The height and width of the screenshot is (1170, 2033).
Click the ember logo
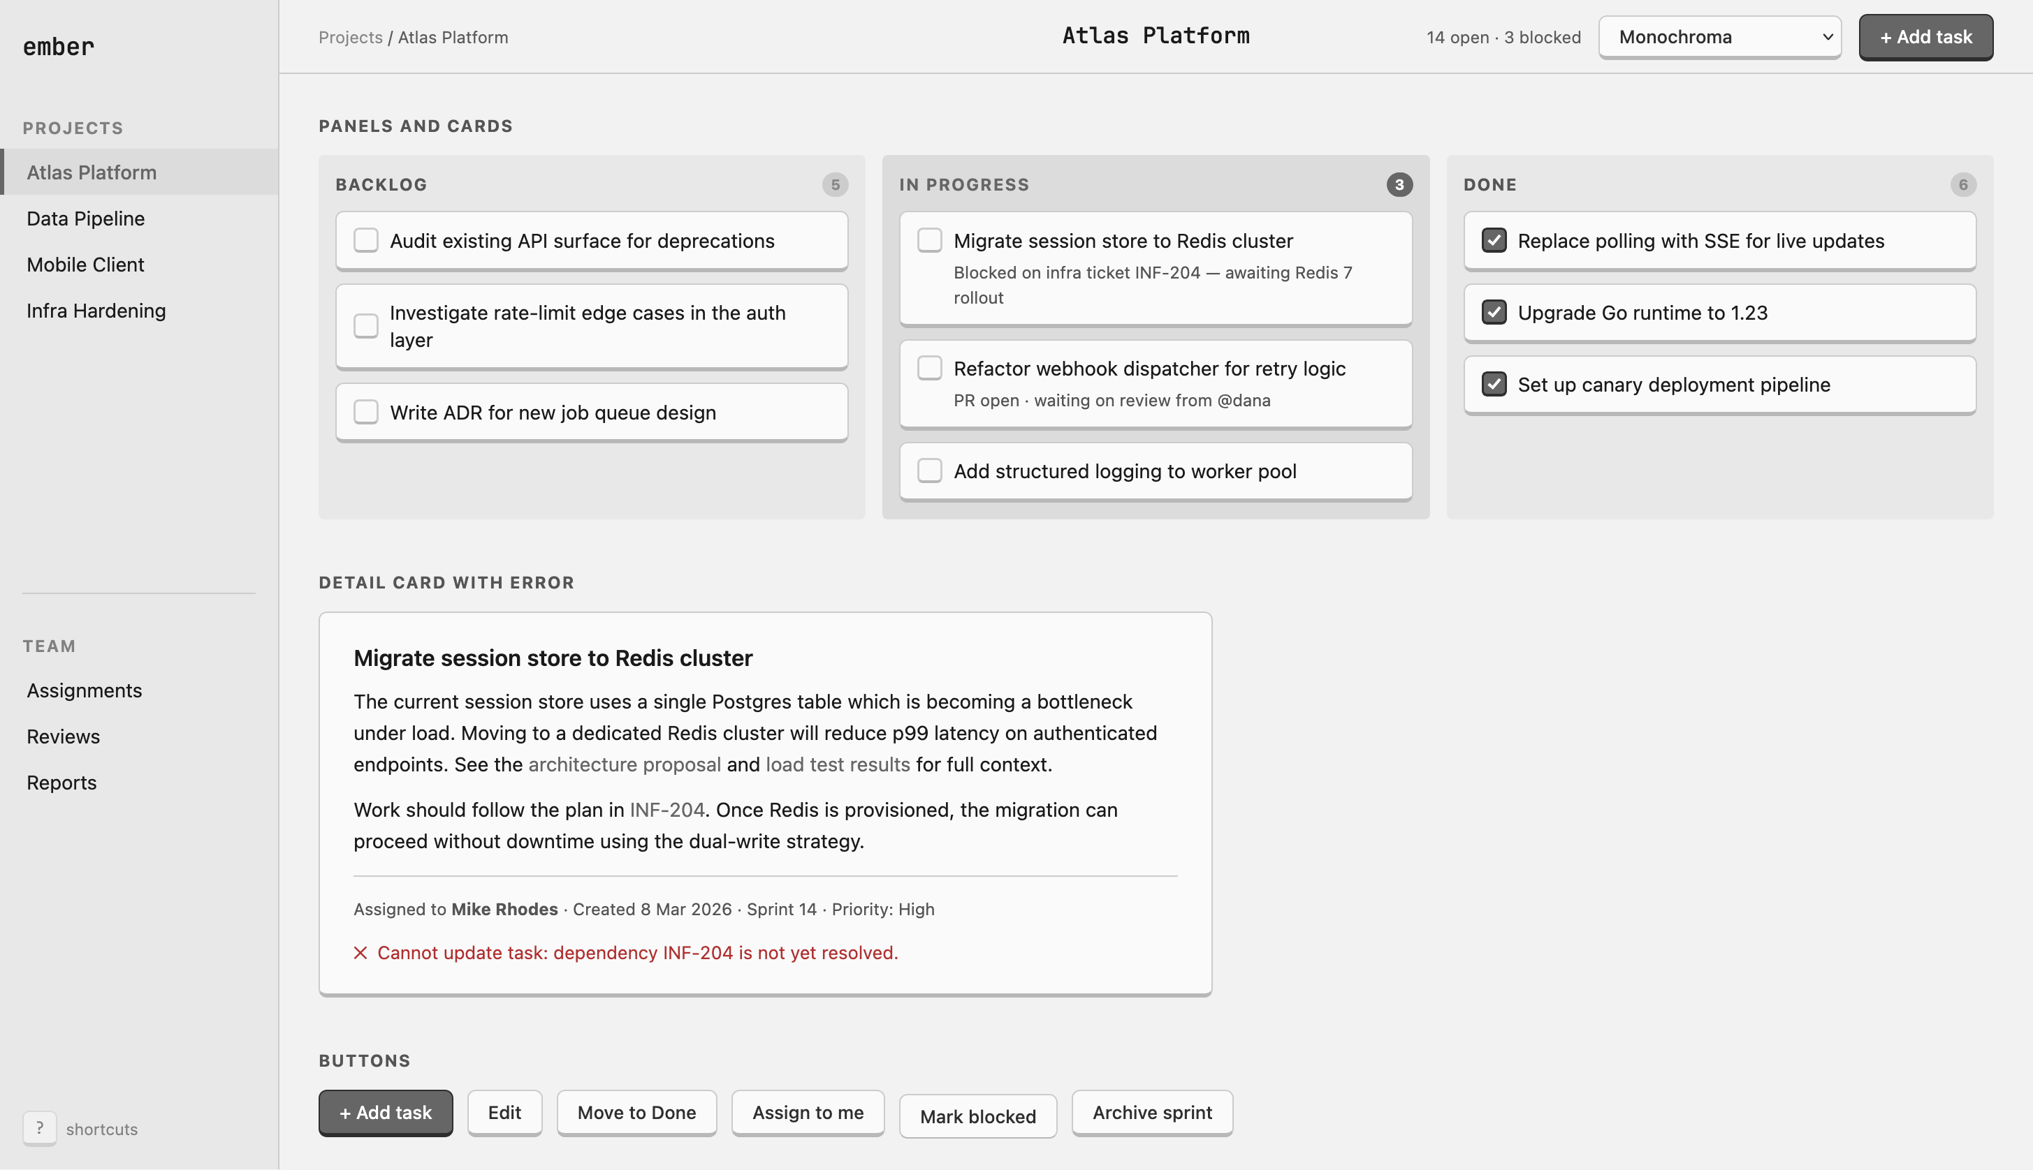[x=59, y=47]
